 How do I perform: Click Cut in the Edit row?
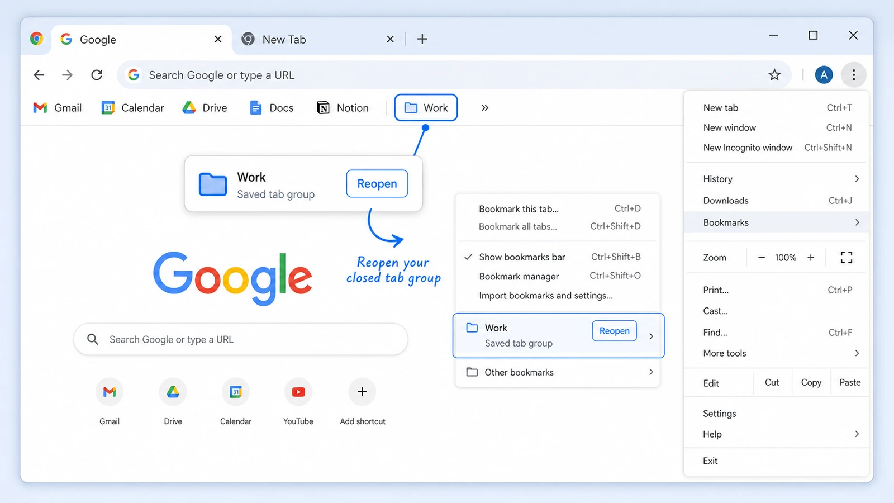click(x=772, y=383)
